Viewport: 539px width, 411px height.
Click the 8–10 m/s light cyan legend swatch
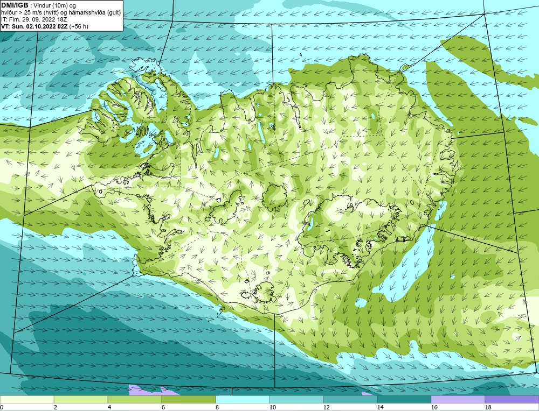[243, 399]
